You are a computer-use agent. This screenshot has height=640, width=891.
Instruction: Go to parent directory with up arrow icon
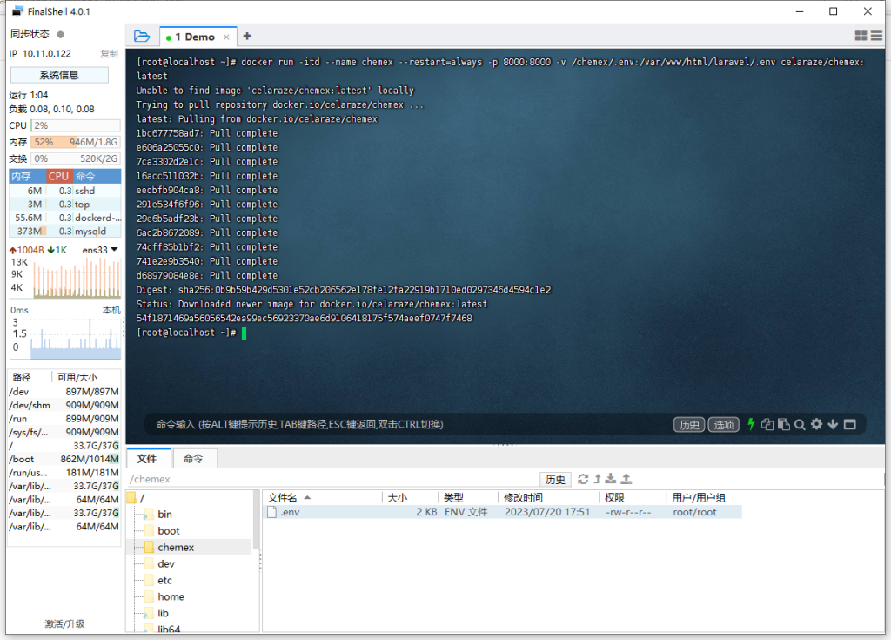(x=597, y=479)
